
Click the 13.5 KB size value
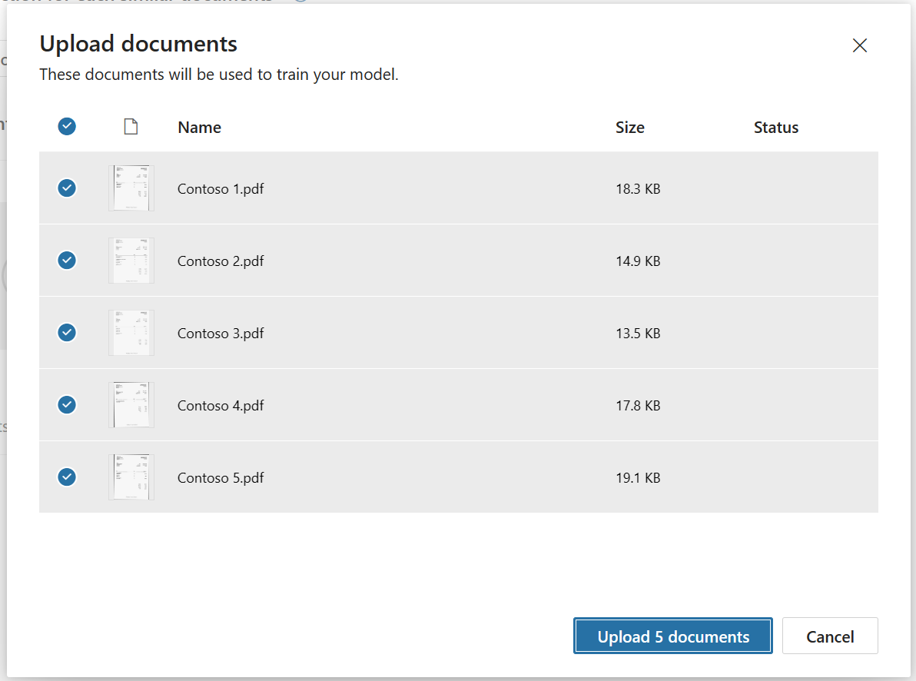coord(638,333)
